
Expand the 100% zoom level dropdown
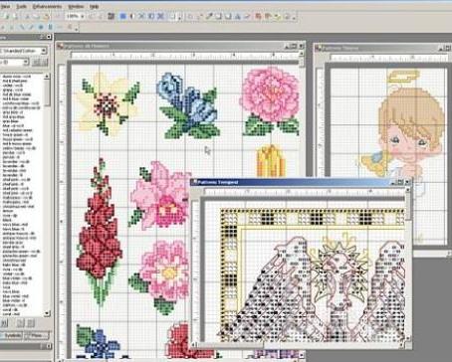83,16
